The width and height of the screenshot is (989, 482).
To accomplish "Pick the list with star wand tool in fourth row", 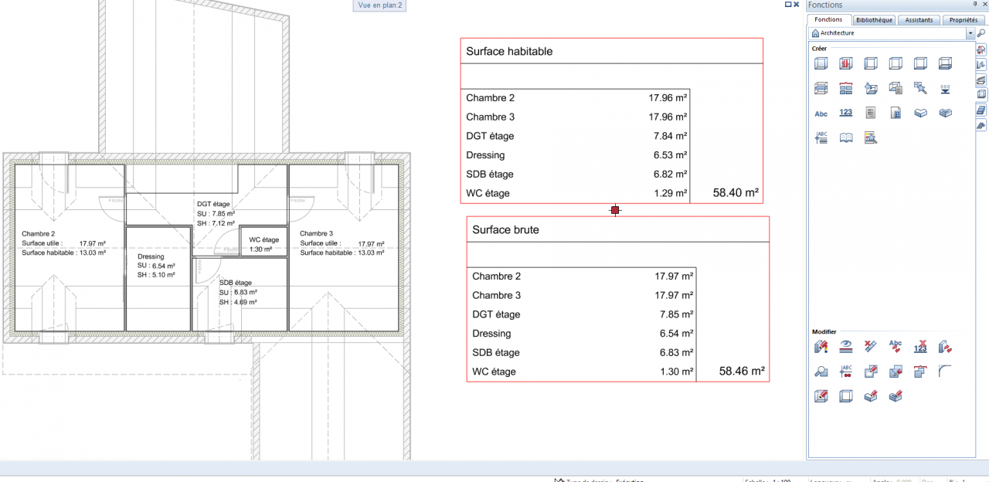I will point(871,137).
